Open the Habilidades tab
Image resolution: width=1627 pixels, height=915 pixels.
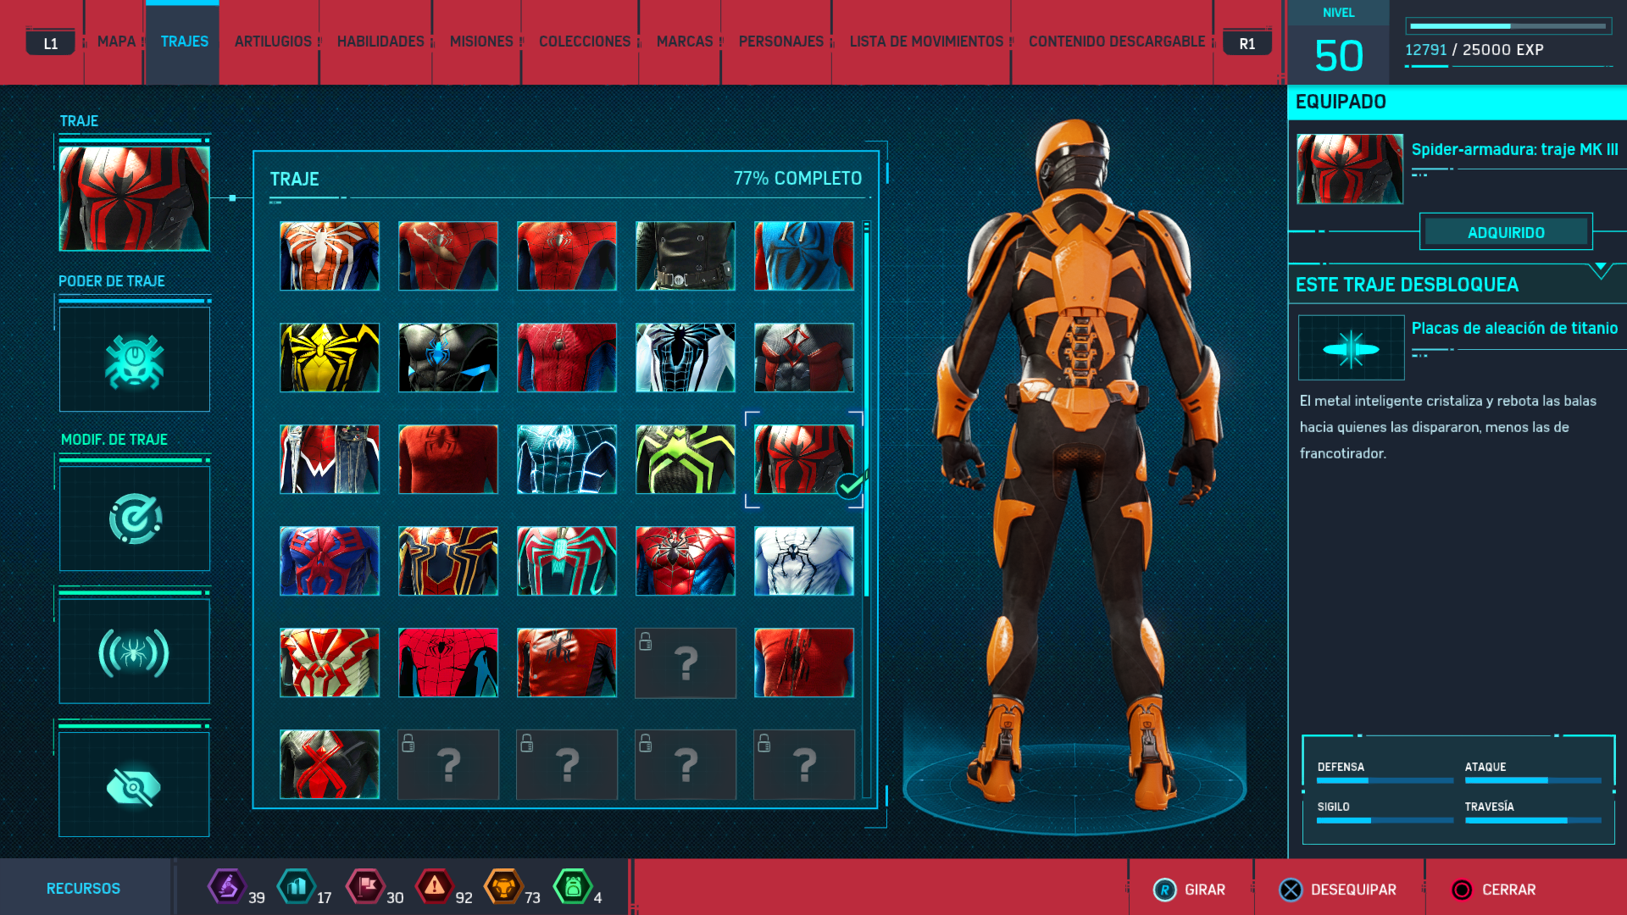pos(380,42)
